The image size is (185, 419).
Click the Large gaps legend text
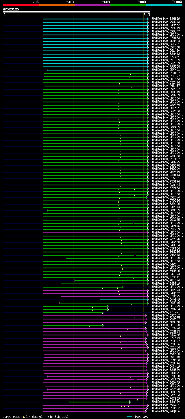pyautogui.click(x=36, y=417)
